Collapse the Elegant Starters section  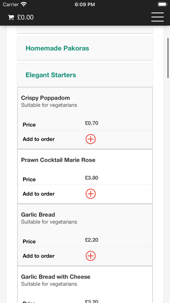85,75
